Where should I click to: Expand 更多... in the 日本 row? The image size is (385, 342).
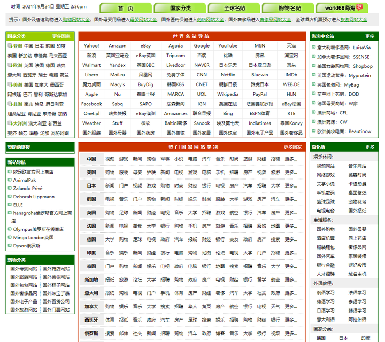click(291, 186)
